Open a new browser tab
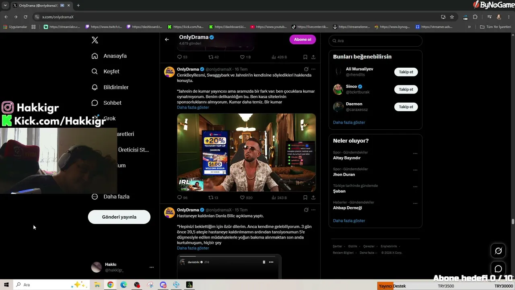The height and width of the screenshot is (290, 515). (78, 5)
